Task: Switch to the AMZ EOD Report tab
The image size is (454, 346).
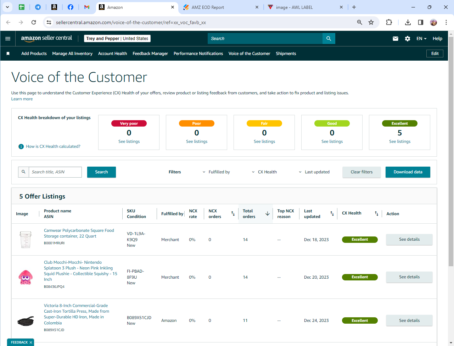Action: [221, 7]
